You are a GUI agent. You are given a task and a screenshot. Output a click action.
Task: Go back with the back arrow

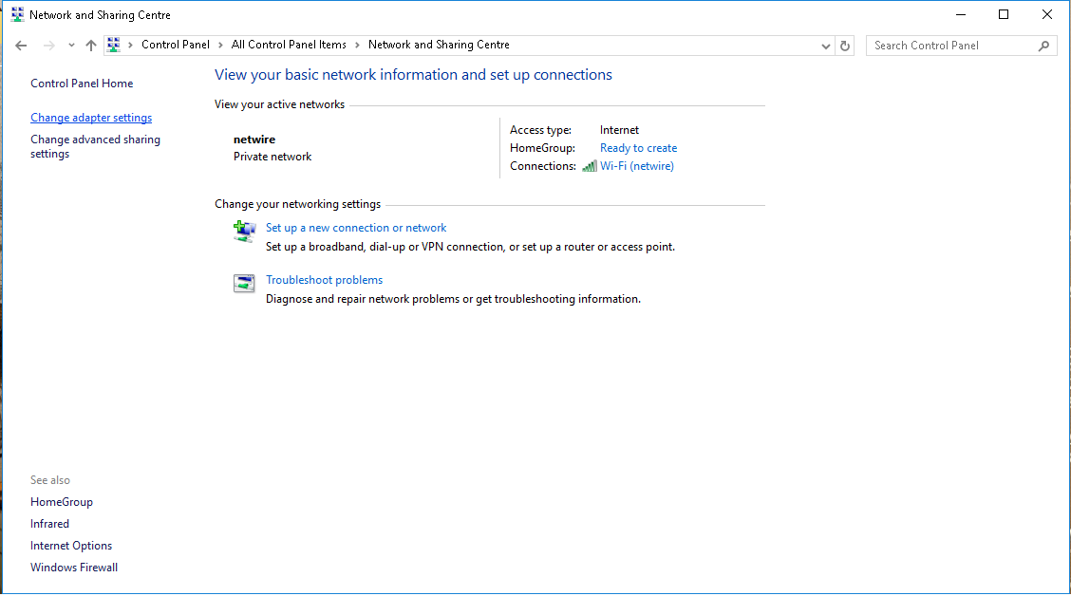pos(21,46)
